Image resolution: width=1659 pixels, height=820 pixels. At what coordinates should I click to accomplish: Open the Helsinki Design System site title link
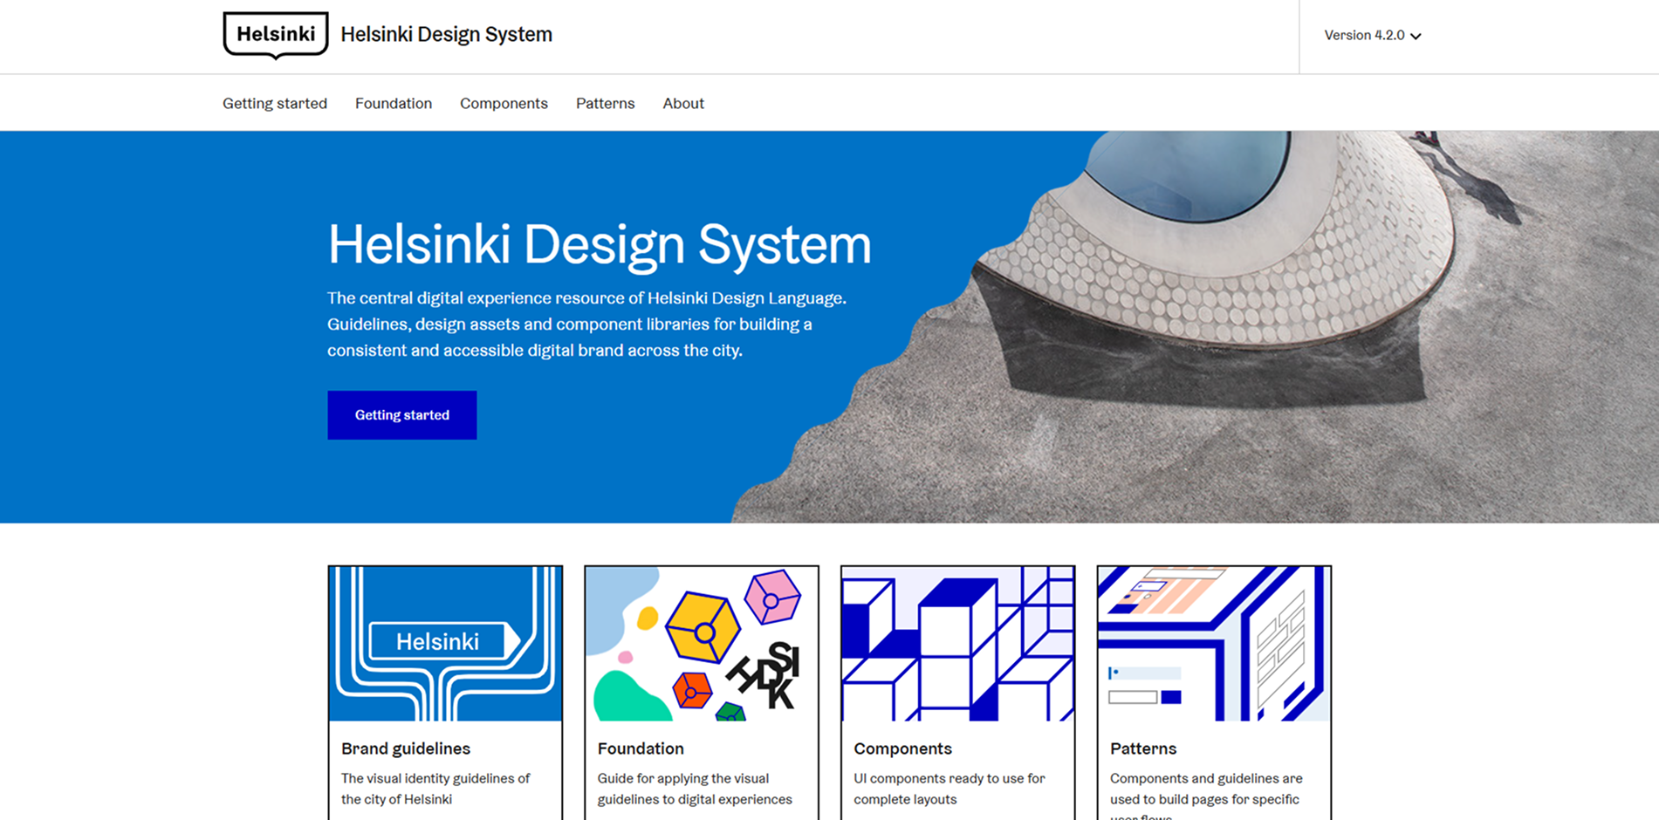point(446,35)
